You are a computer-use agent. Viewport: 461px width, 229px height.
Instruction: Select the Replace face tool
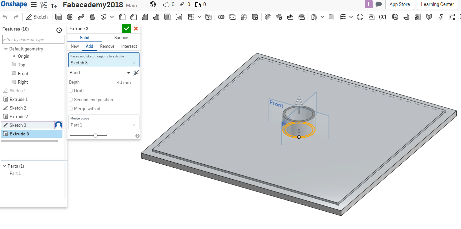point(302,17)
